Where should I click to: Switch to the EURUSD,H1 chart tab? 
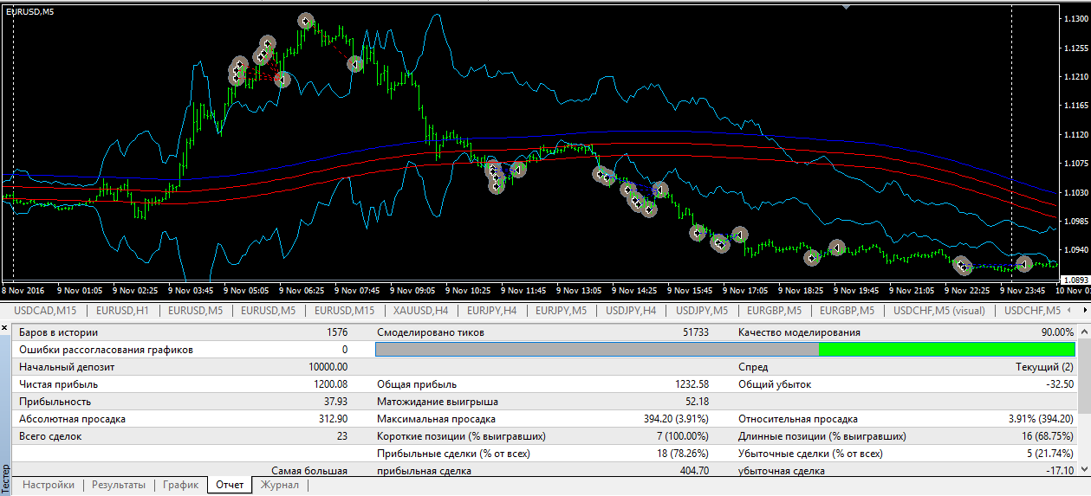122,310
